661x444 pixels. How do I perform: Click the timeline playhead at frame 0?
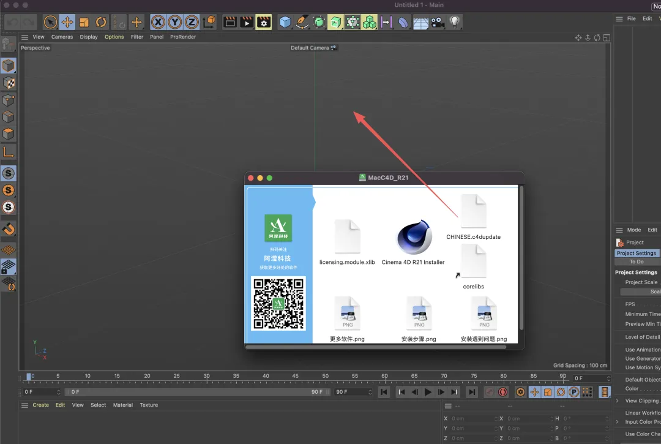[x=29, y=377]
